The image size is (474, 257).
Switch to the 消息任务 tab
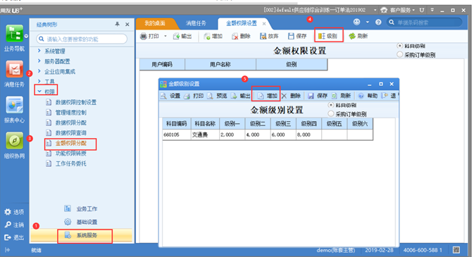[x=196, y=23]
